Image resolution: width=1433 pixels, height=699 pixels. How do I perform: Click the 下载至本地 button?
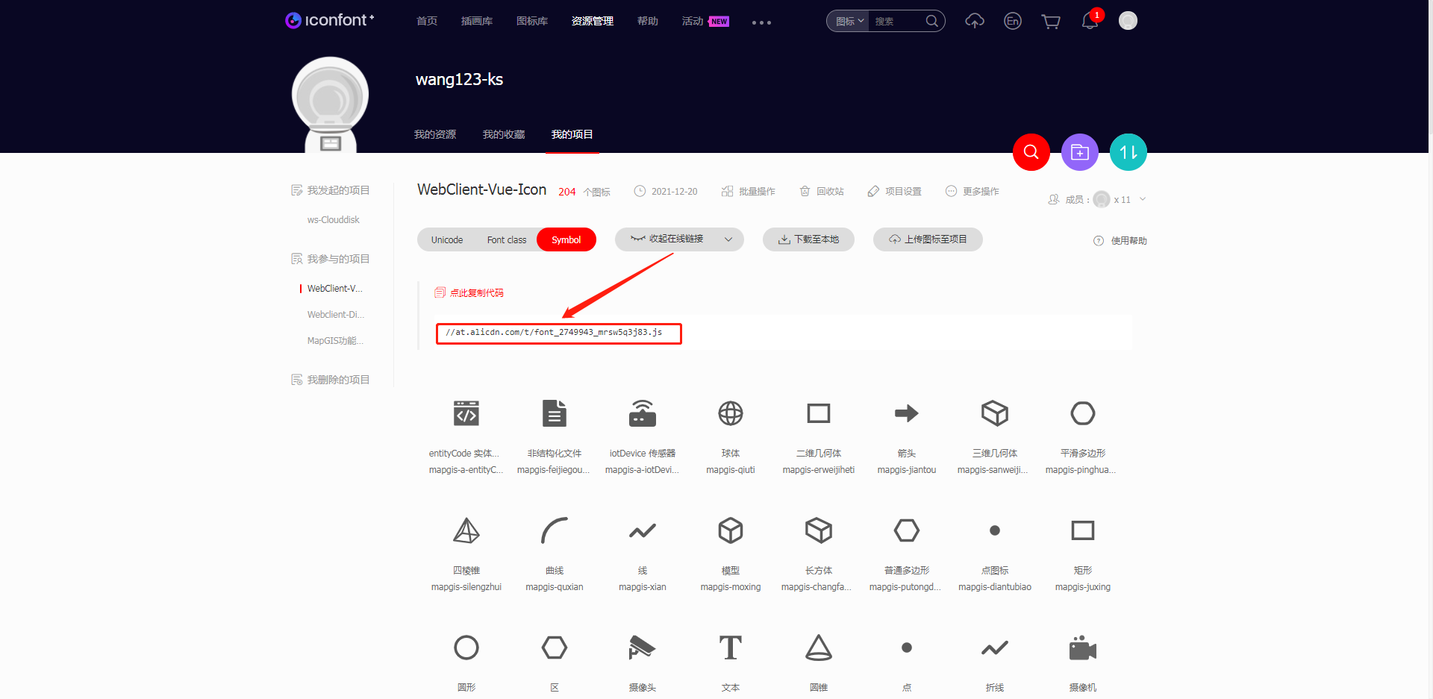[808, 239]
